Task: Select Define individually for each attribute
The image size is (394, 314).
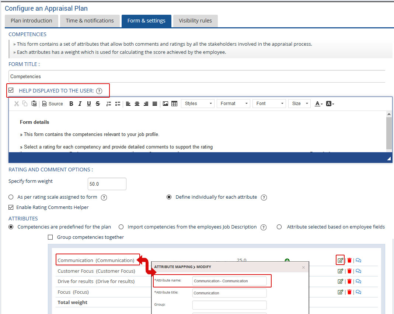Action: (169, 197)
